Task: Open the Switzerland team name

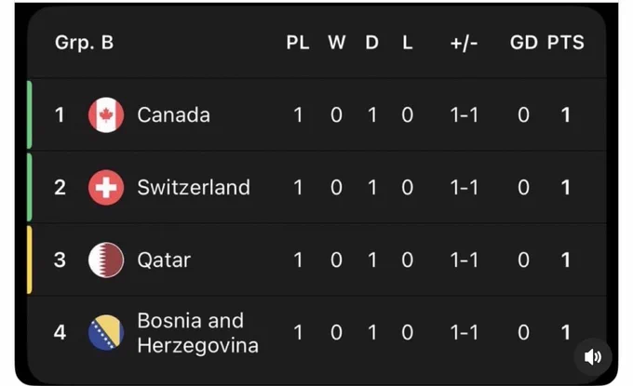Action: tap(194, 188)
